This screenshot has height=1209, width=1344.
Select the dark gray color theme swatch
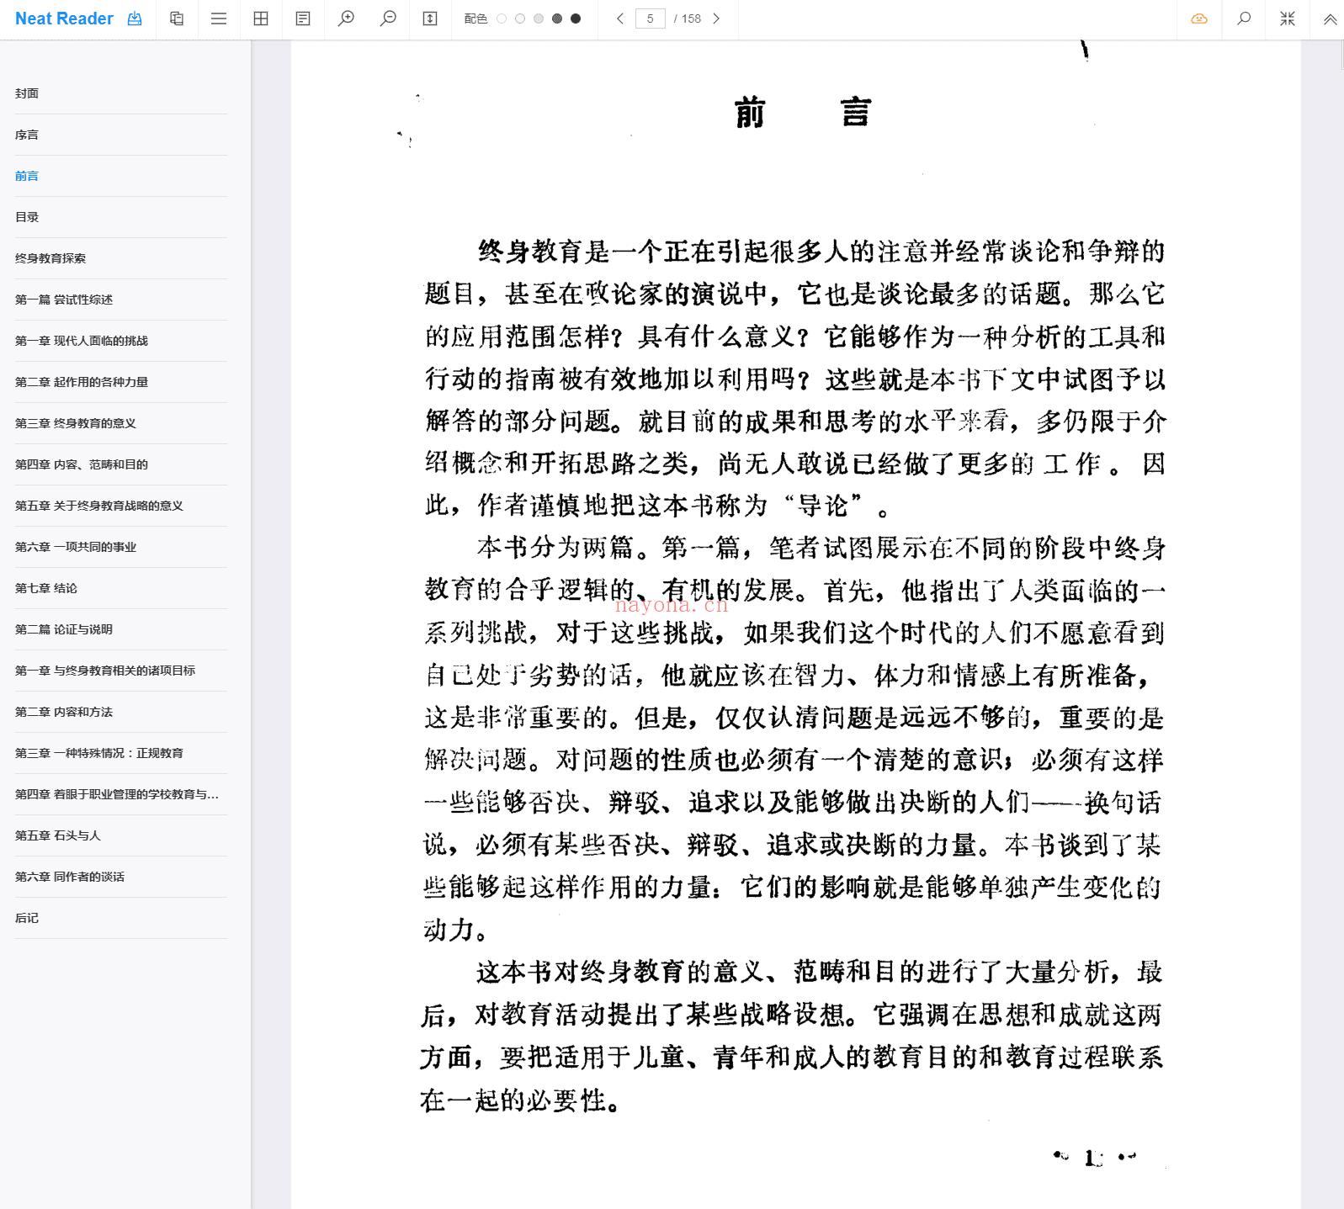[557, 19]
